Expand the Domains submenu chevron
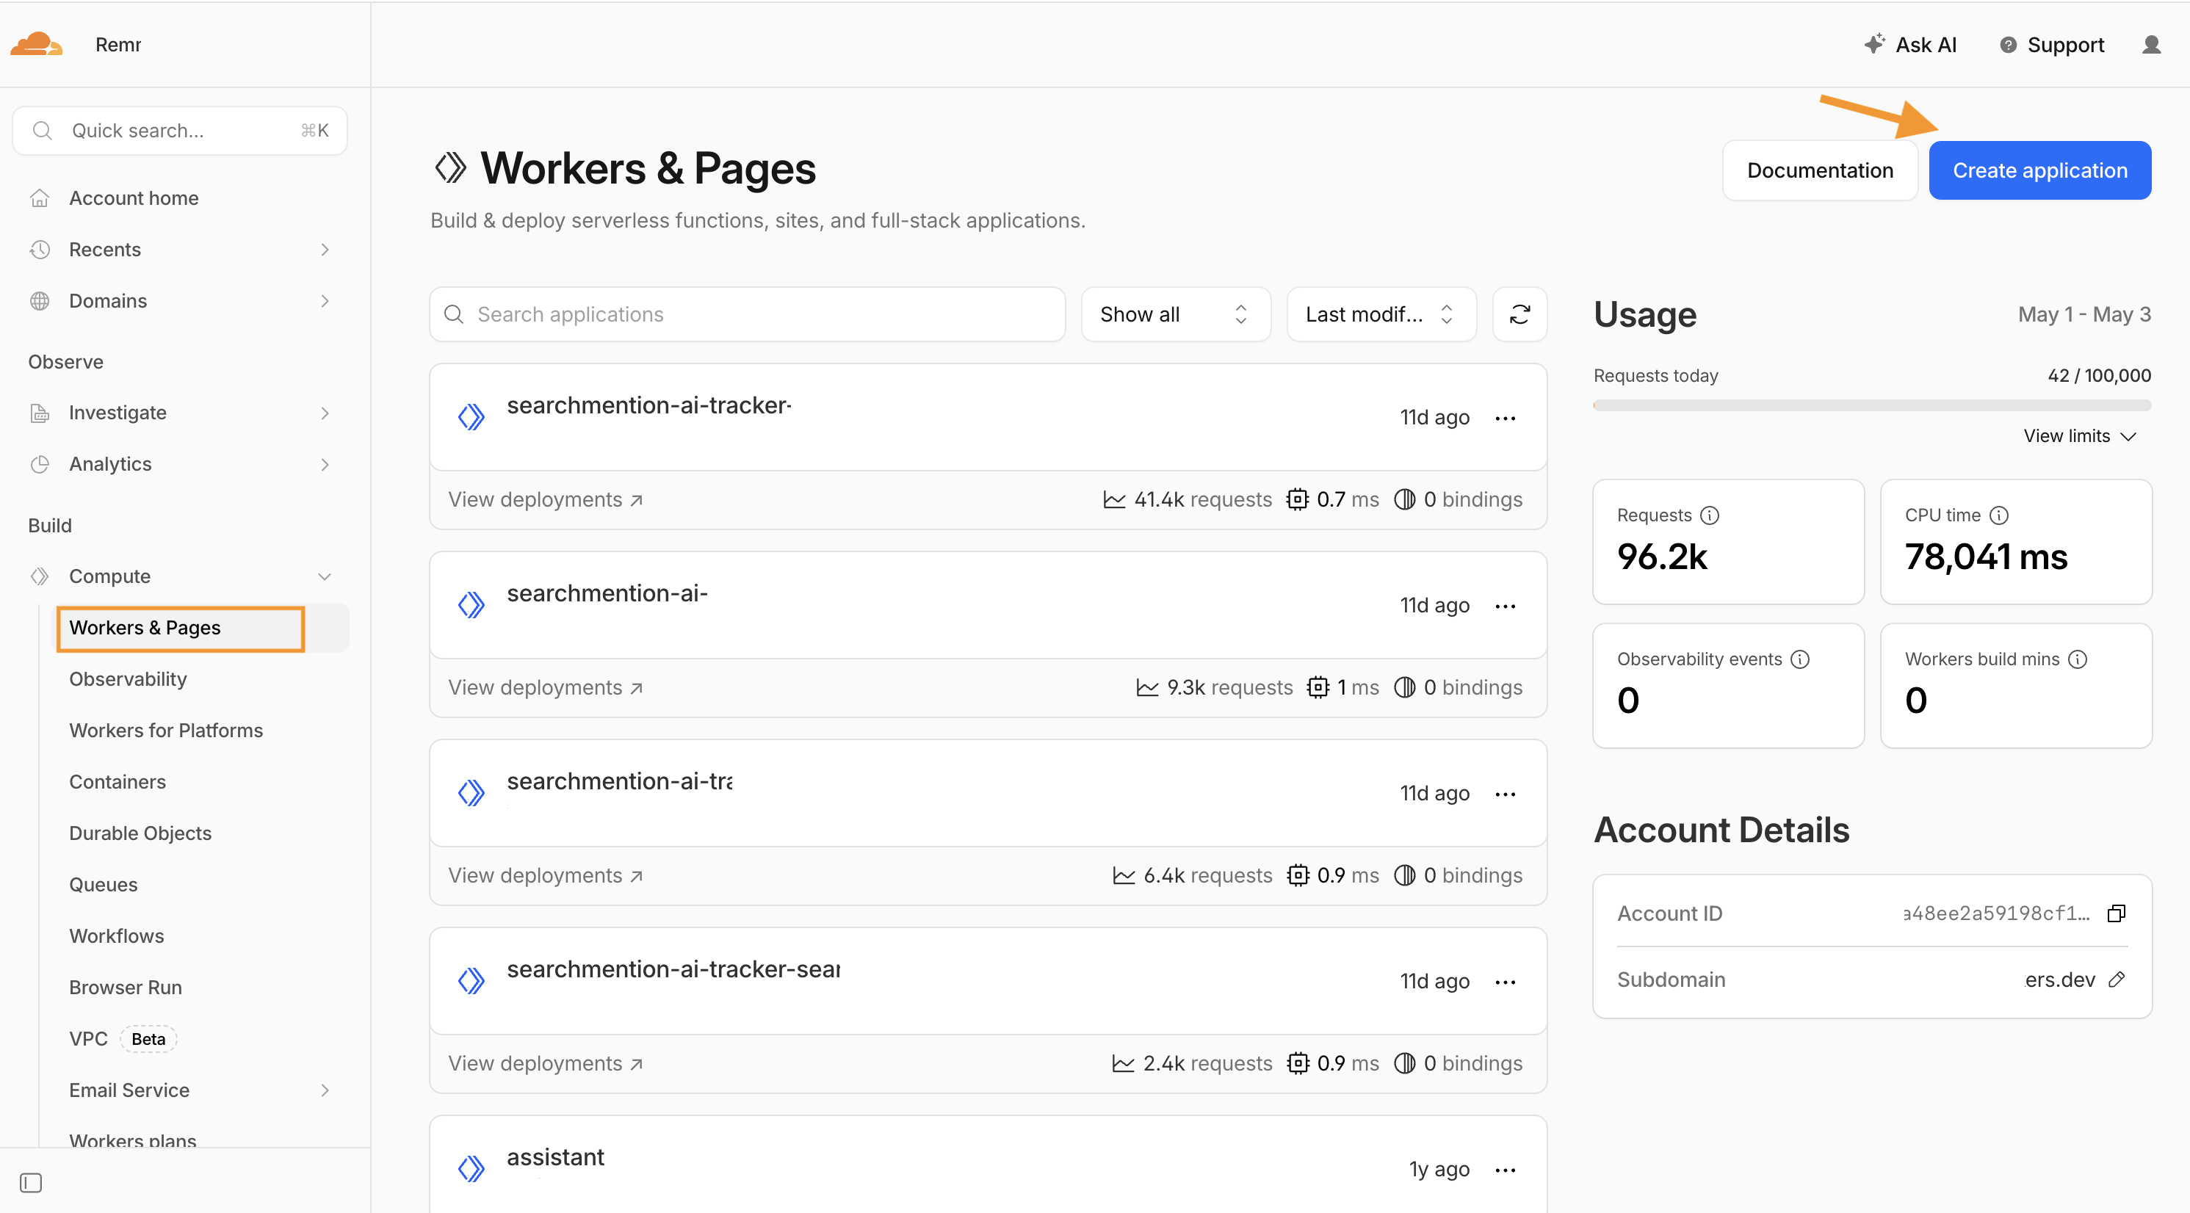This screenshot has height=1213, width=2190. [x=324, y=301]
